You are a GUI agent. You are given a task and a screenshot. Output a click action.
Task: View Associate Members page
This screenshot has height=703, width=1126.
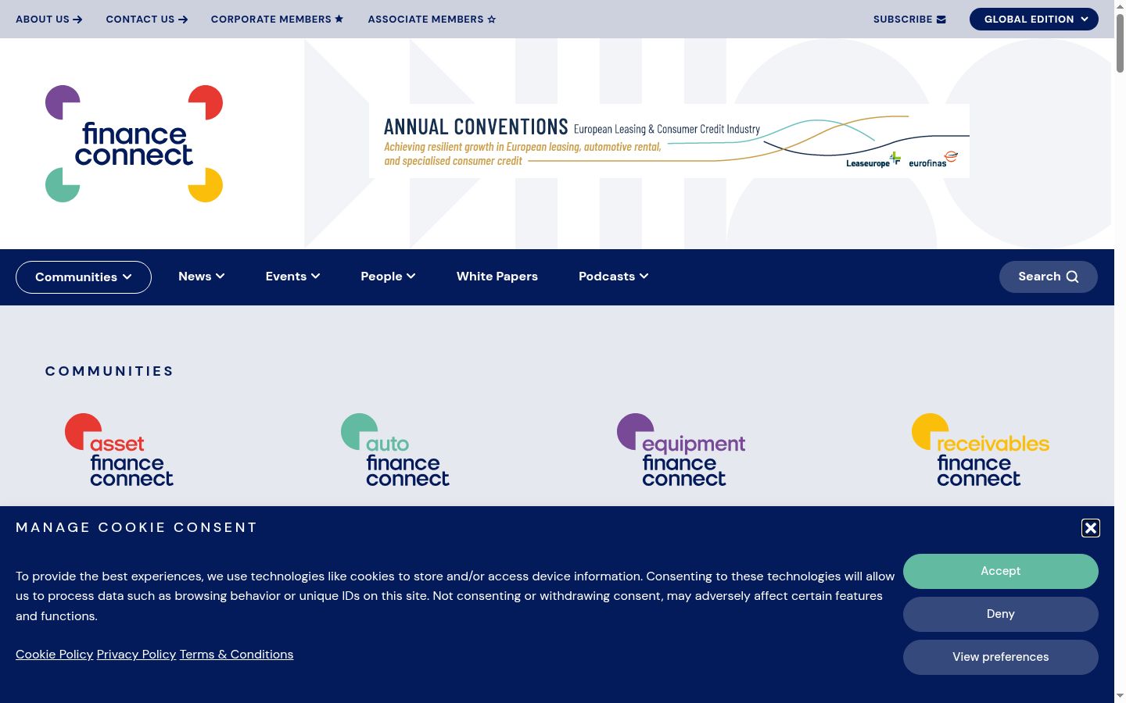(432, 19)
